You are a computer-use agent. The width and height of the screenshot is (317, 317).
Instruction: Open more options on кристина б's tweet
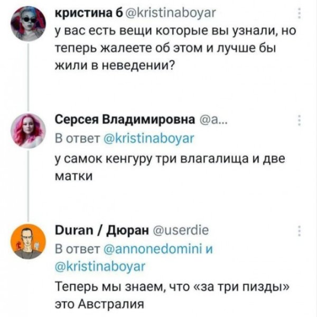301,13
